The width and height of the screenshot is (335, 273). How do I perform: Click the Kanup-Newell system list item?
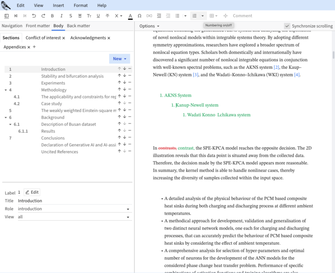click(197, 105)
